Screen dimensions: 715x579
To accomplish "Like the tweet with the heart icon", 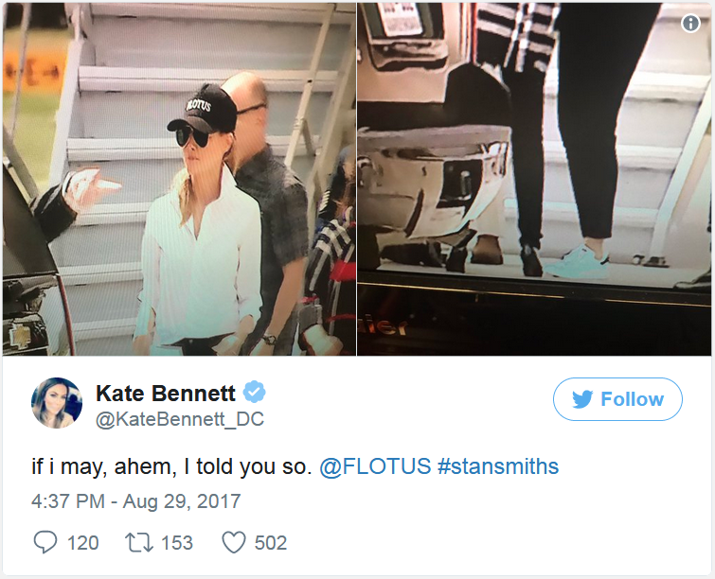I will pyautogui.click(x=234, y=542).
